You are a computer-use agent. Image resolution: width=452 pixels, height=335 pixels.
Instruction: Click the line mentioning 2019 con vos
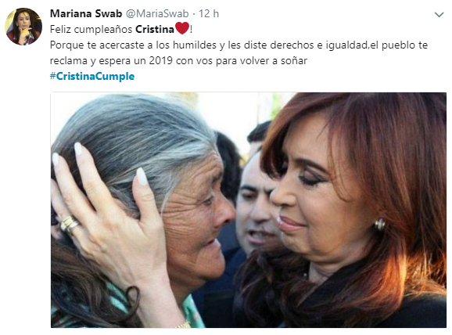pos(178,61)
